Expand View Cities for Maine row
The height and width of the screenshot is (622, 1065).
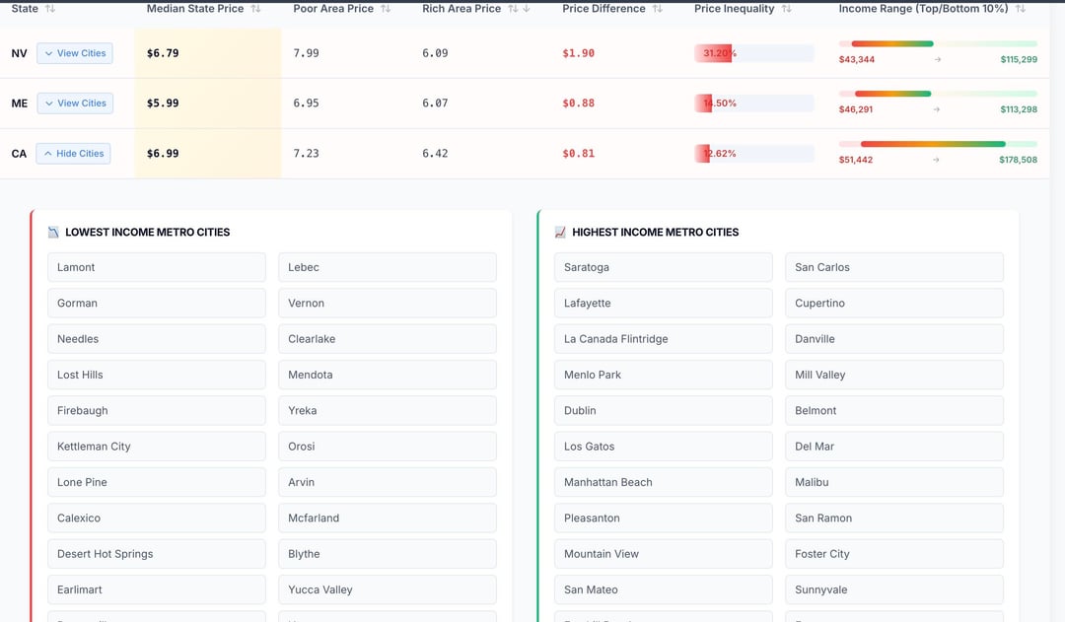coord(75,104)
